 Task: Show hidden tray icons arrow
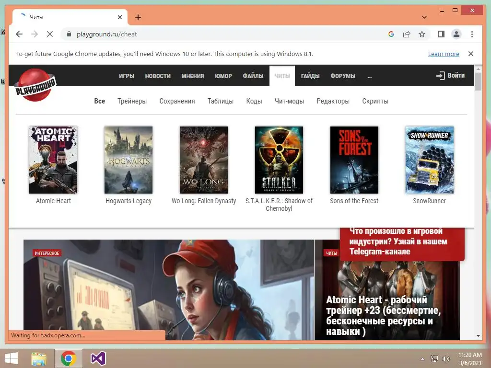423,359
